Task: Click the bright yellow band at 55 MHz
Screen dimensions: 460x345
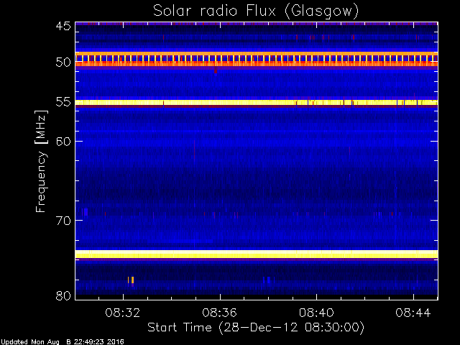Action: click(257, 102)
